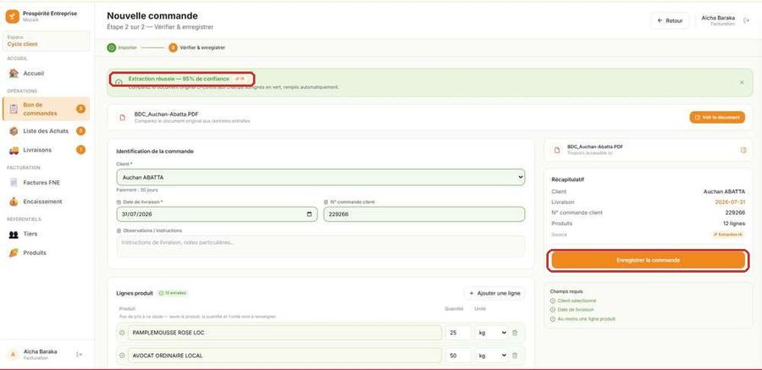Click the Encaissement money bag icon
This screenshot has height=370, width=762.
pos(14,202)
